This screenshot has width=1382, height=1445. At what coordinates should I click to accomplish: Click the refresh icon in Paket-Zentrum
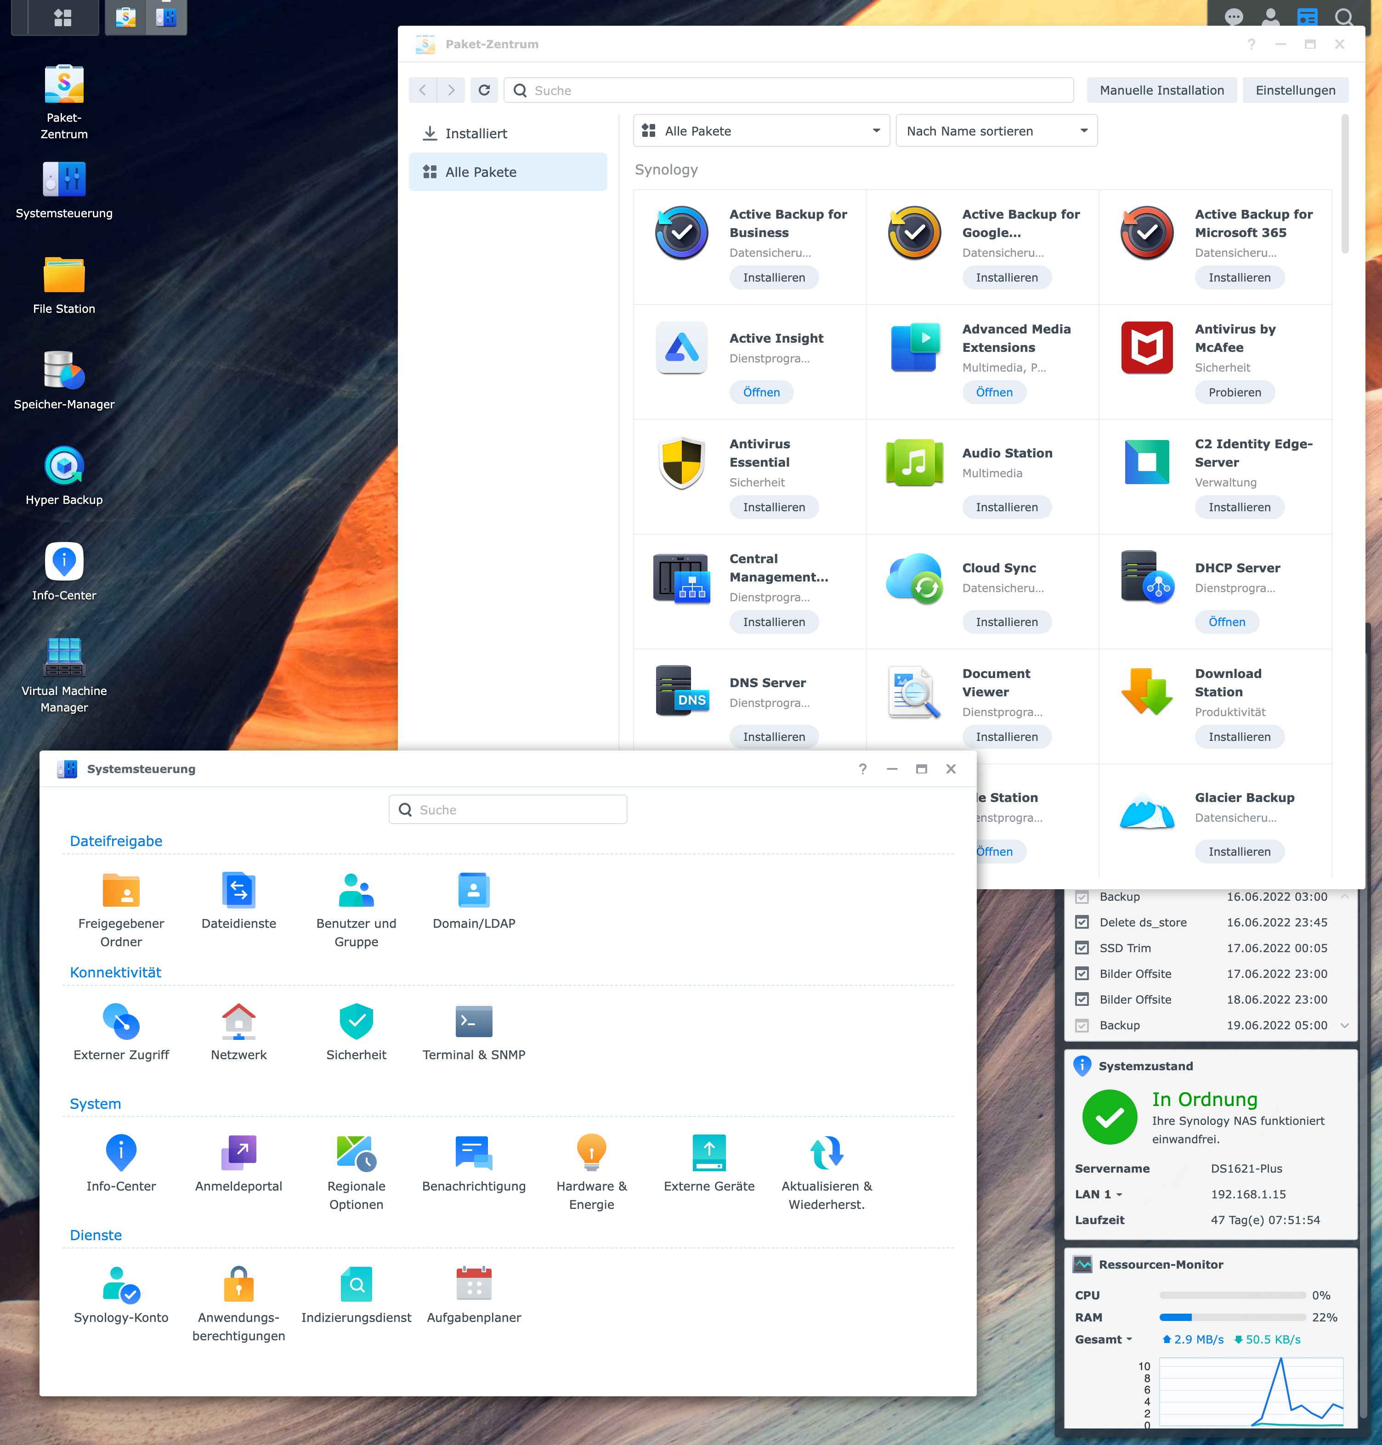point(484,90)
